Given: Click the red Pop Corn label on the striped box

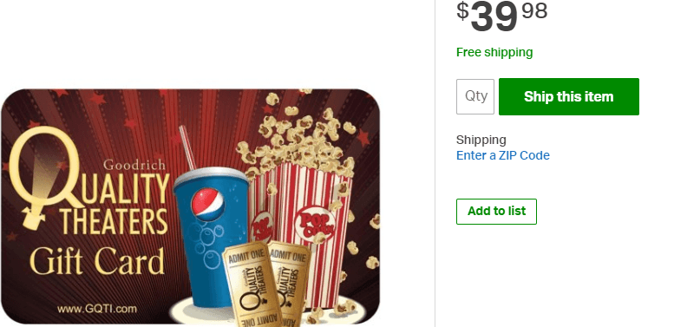Looking at the screenshot, I should [316, 225].
